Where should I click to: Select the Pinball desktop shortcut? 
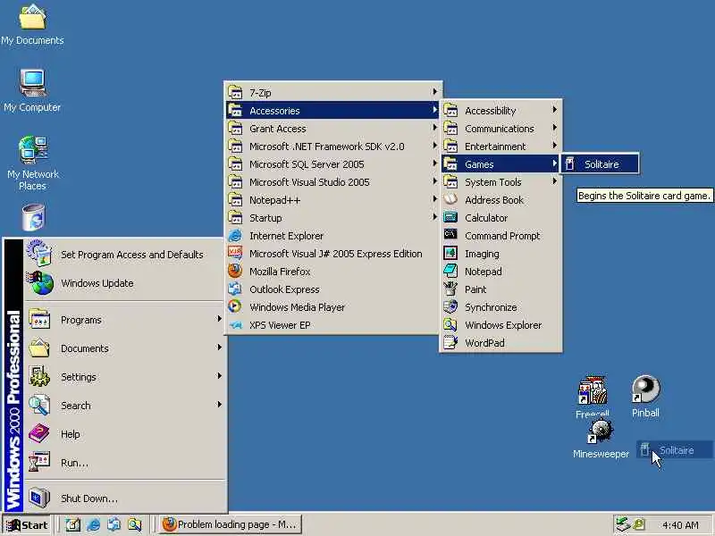coord(645,396)
